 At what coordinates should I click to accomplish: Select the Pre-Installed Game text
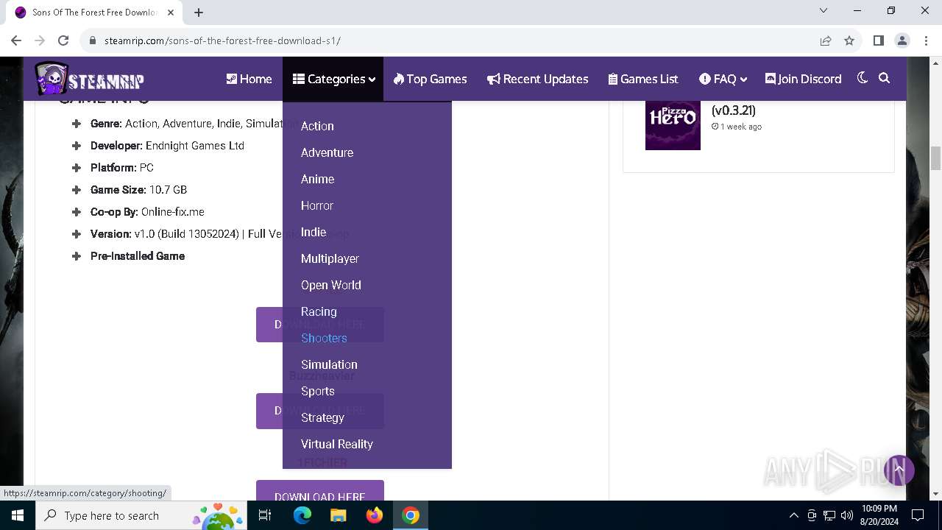pos(138,256)
